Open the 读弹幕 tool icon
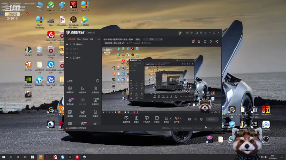Viewport: 286px width, 160px height. (x=70, y=113)
